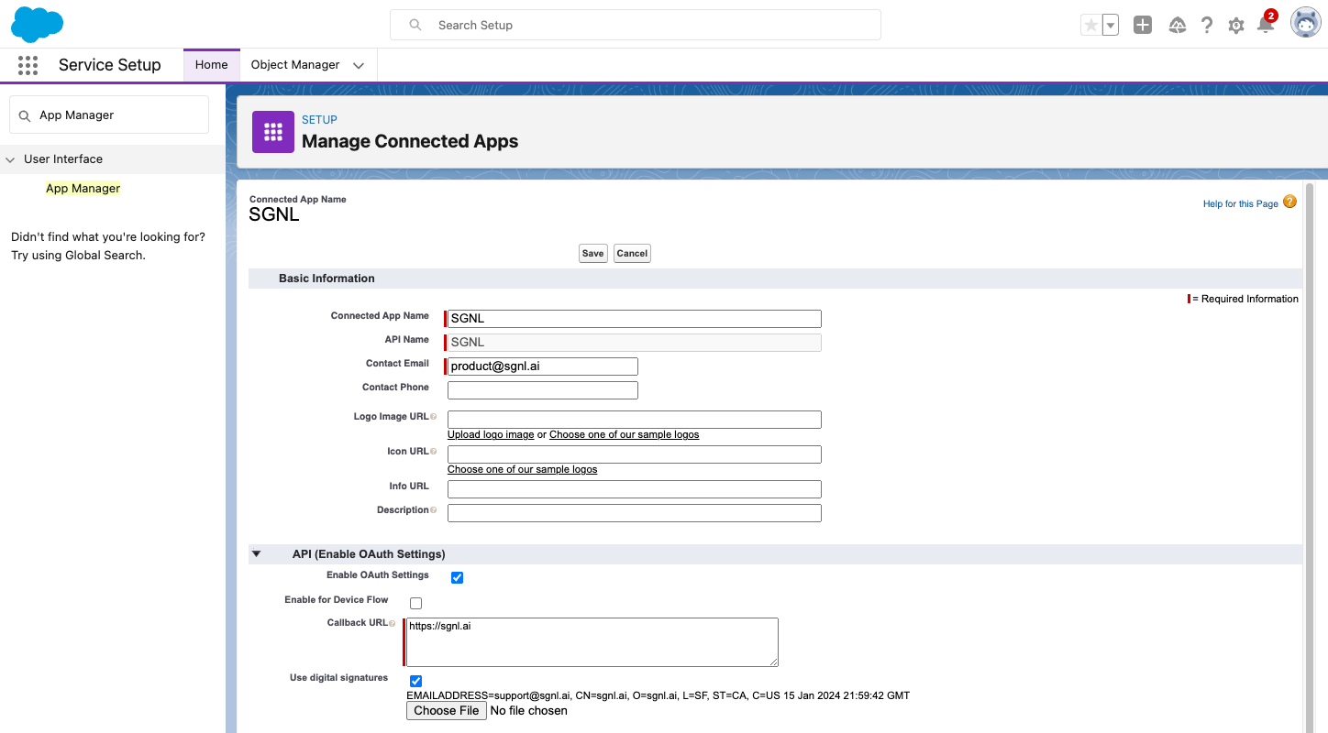Click the Cancel button

[632, 253]
